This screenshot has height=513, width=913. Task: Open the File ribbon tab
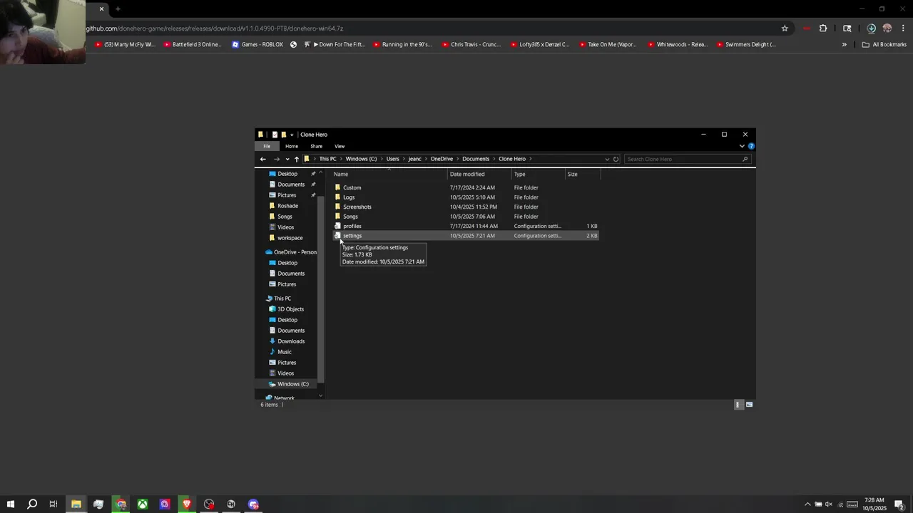[x=267, y=146]
